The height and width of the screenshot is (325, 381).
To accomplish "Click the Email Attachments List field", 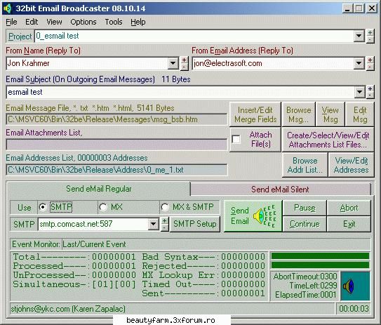I will tap(116, 145).
